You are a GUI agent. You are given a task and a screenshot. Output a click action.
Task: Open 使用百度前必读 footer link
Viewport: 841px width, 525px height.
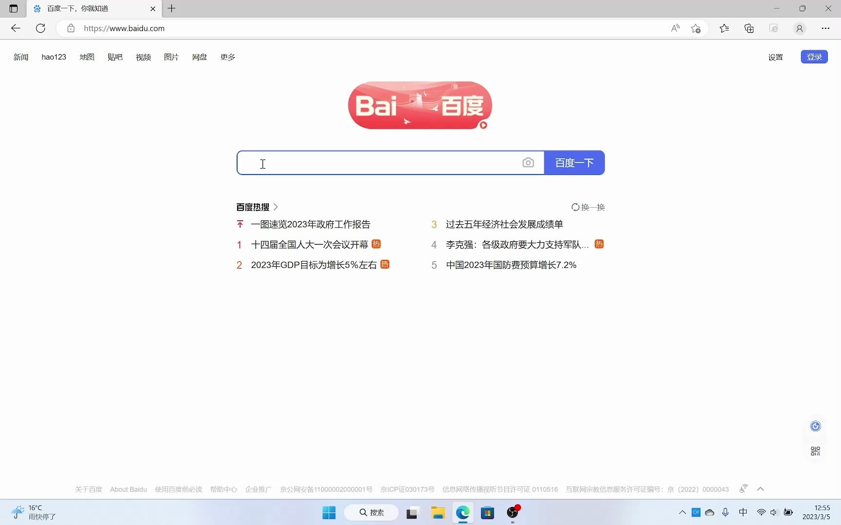[179, 489]
